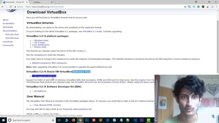
Task: Activate the taskbar microphone icon
Action: coord(53,120)
